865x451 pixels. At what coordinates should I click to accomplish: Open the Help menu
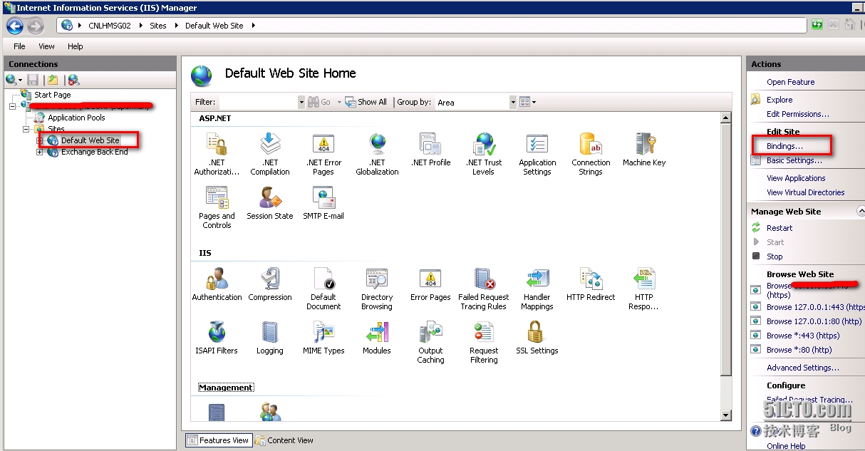(76, 46)
